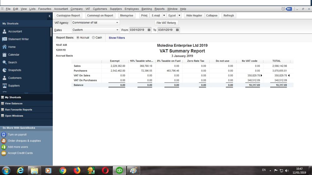Click Sales Exempt value 2,229,362.80
The image size is (312, 175).
click(x=118, y=66)
